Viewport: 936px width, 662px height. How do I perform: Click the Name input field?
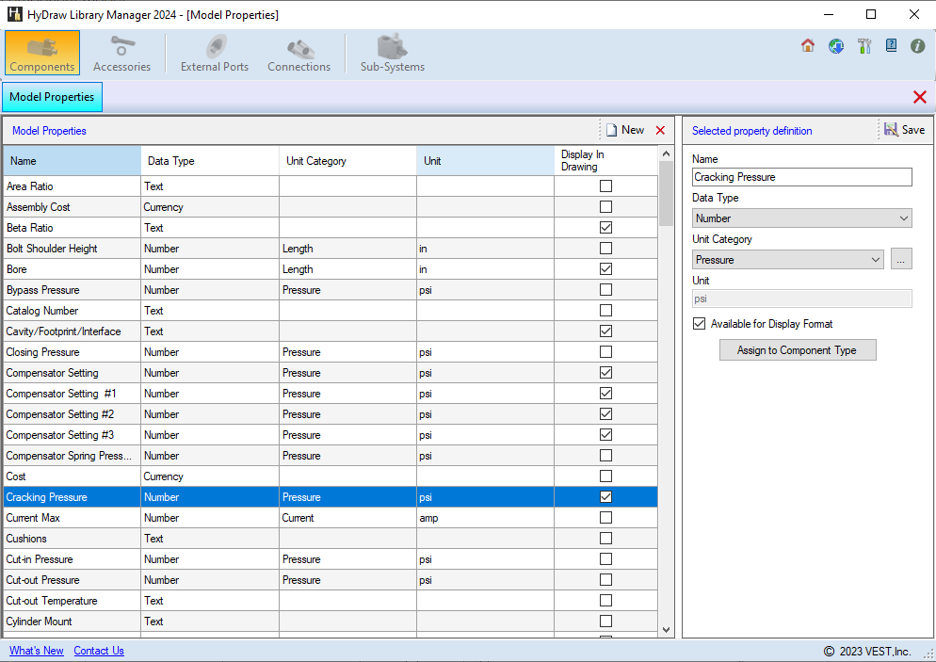click(801, 177)
